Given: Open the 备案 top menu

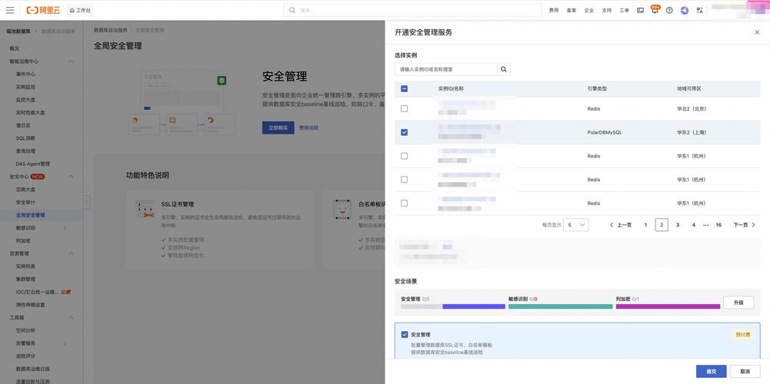Looking at the screenshot, I should tap(571, 10).
